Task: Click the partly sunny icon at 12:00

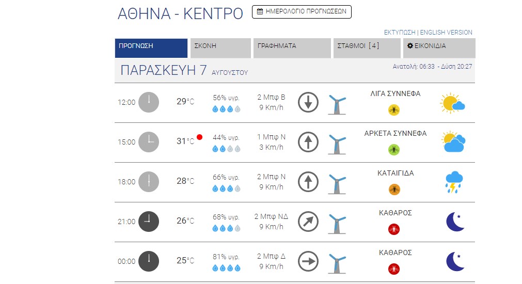Action: [452, 103]
